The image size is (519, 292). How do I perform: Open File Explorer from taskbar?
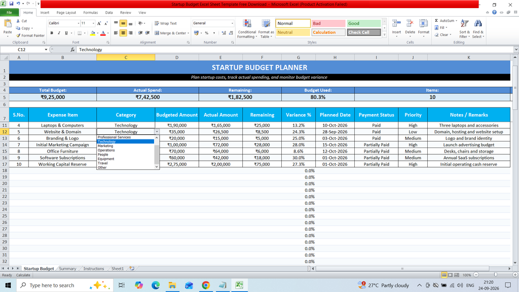tap(172, 285)
